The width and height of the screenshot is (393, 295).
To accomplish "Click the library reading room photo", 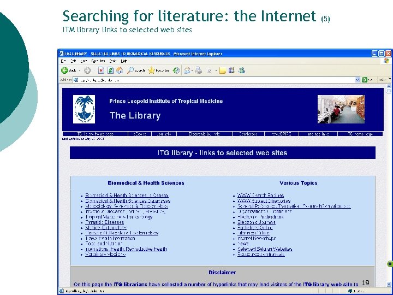I will 341,109.
